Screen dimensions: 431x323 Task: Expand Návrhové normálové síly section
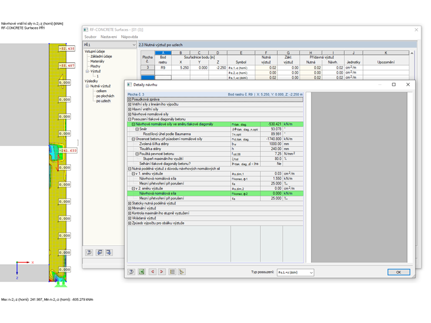pyautogui.click(x=130, y=114)
